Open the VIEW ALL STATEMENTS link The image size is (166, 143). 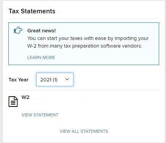click(x=84, y=131)
